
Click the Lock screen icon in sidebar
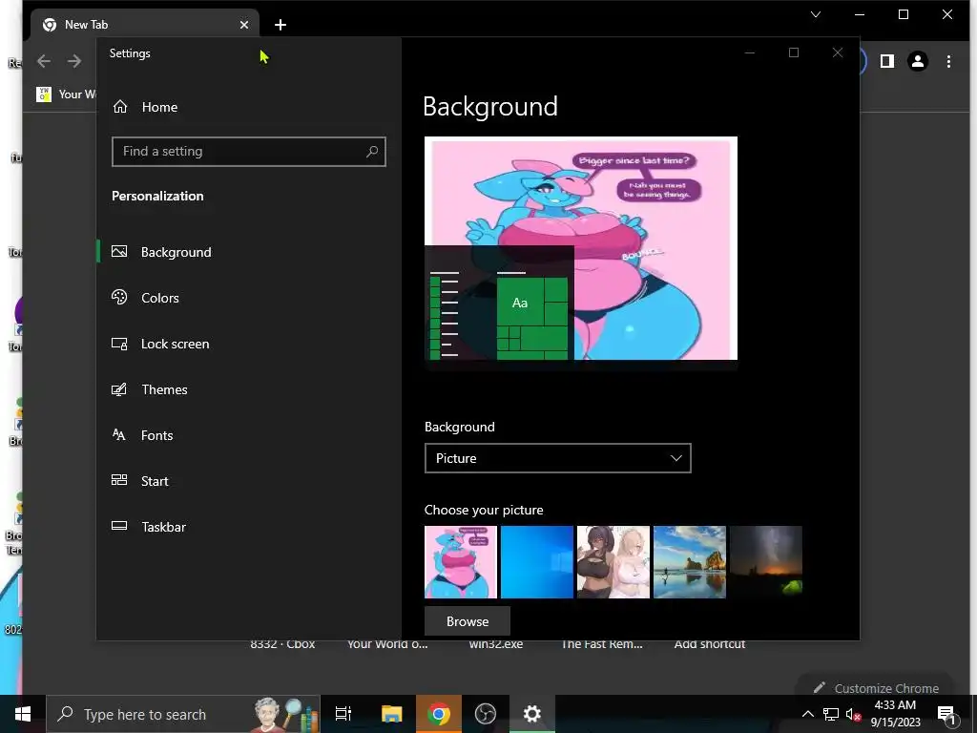click(x=119, y=344)
